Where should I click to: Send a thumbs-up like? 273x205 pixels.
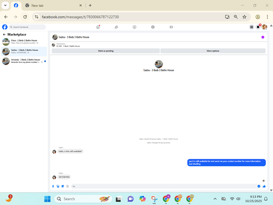[264, 186]
